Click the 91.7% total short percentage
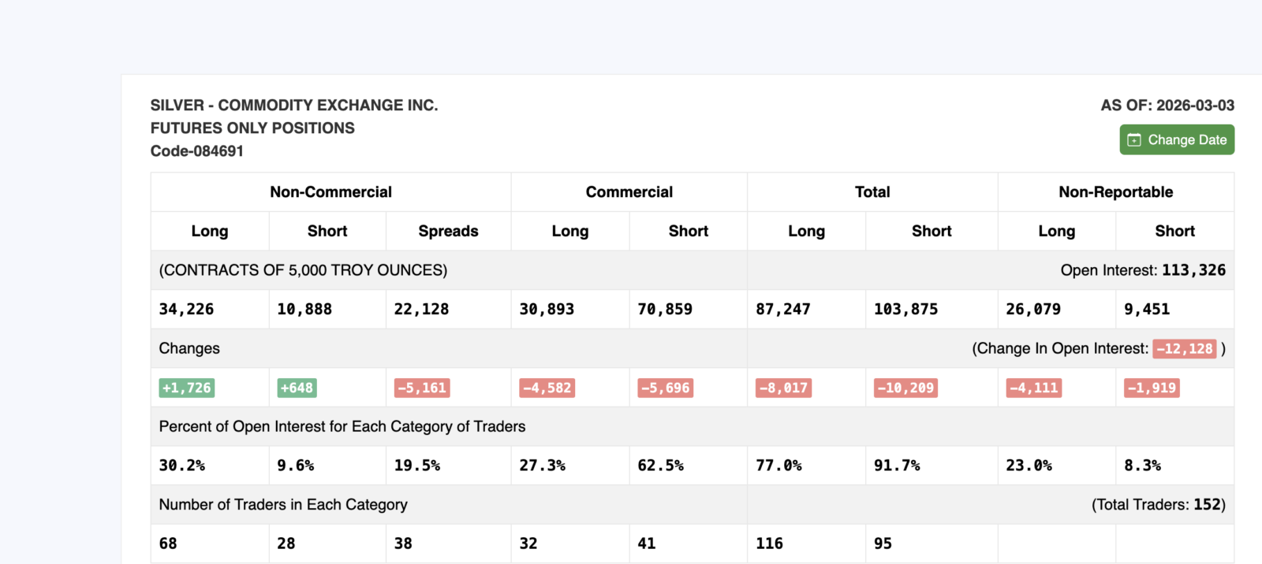The width and height of the screenshot is (1262, 564). tap(897, 466)
